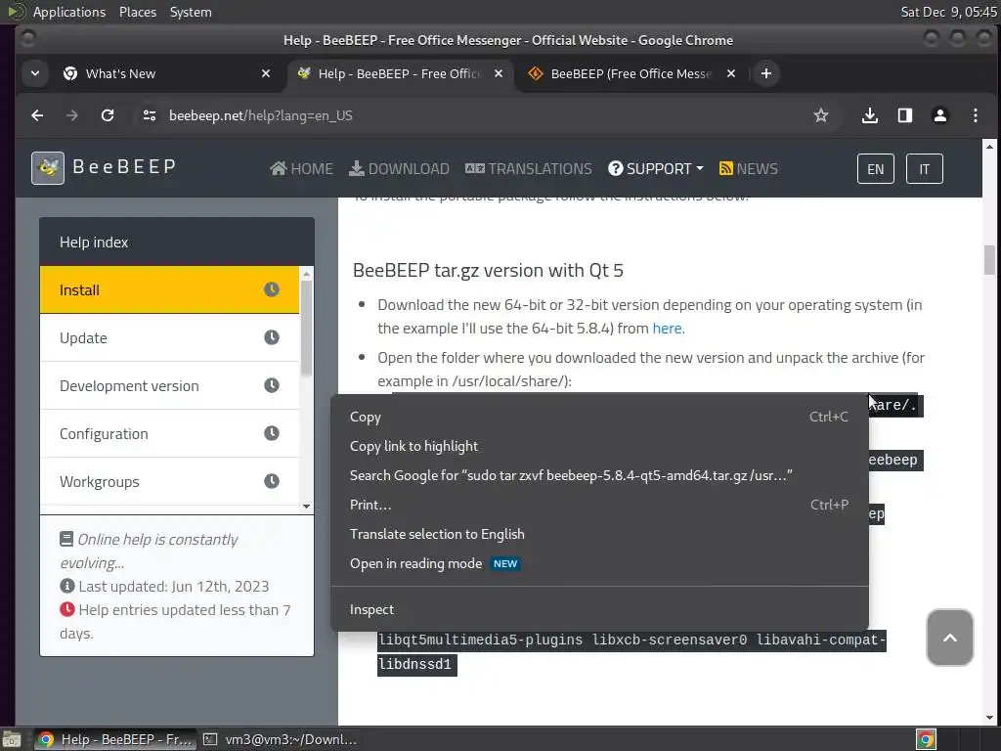Screen dimensions: 1001x751
Task: Choose Inspect from context menu
Action: [599, 610]
